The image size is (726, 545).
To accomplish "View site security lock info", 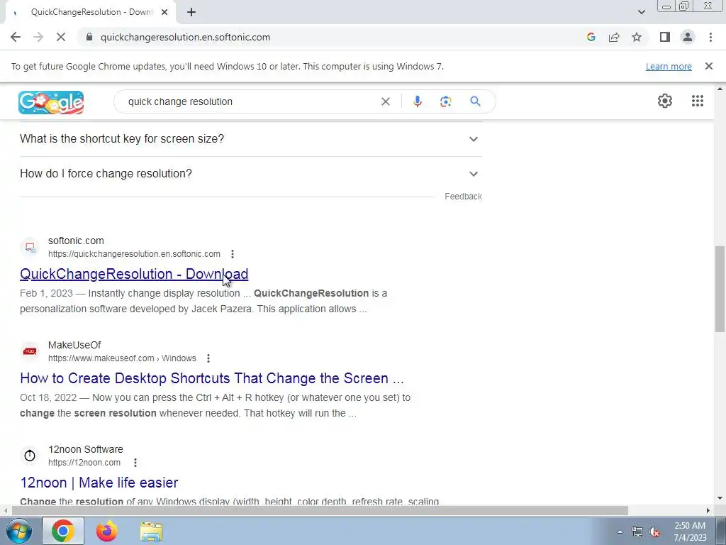I will (x=89, y=37).
